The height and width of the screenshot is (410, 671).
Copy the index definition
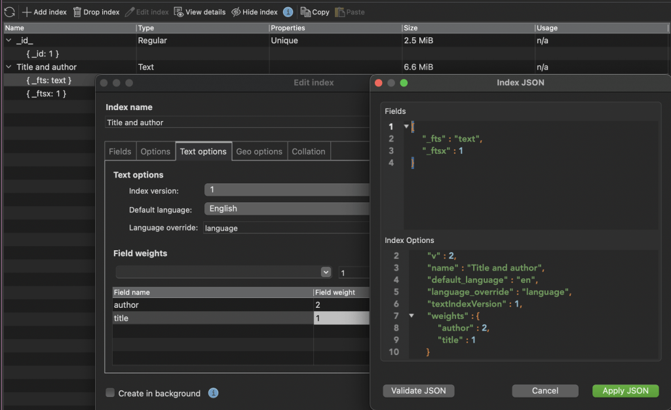(x=315, y=11)
